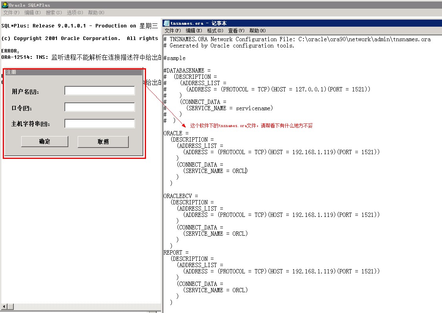Click the Oracle SQL*Plus title bar icon
This screenshot has height=313, width=442.
(4, 5)
